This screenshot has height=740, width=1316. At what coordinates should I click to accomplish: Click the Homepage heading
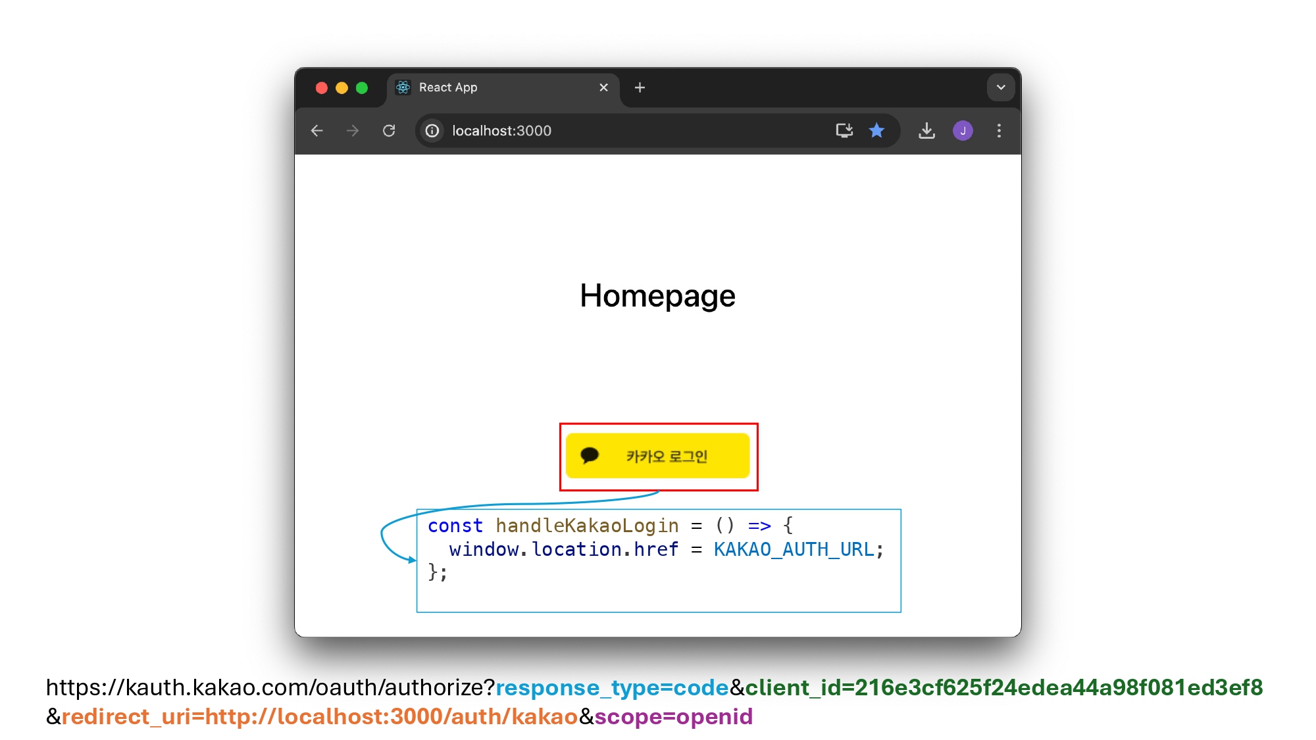click(x=657, y=296)
